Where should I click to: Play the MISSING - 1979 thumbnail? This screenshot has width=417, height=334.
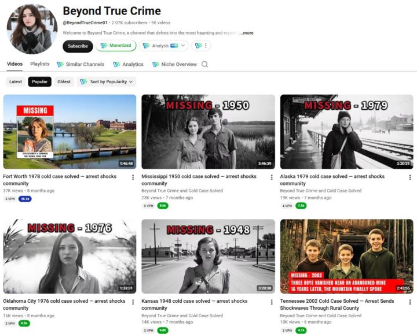point(347,132)
